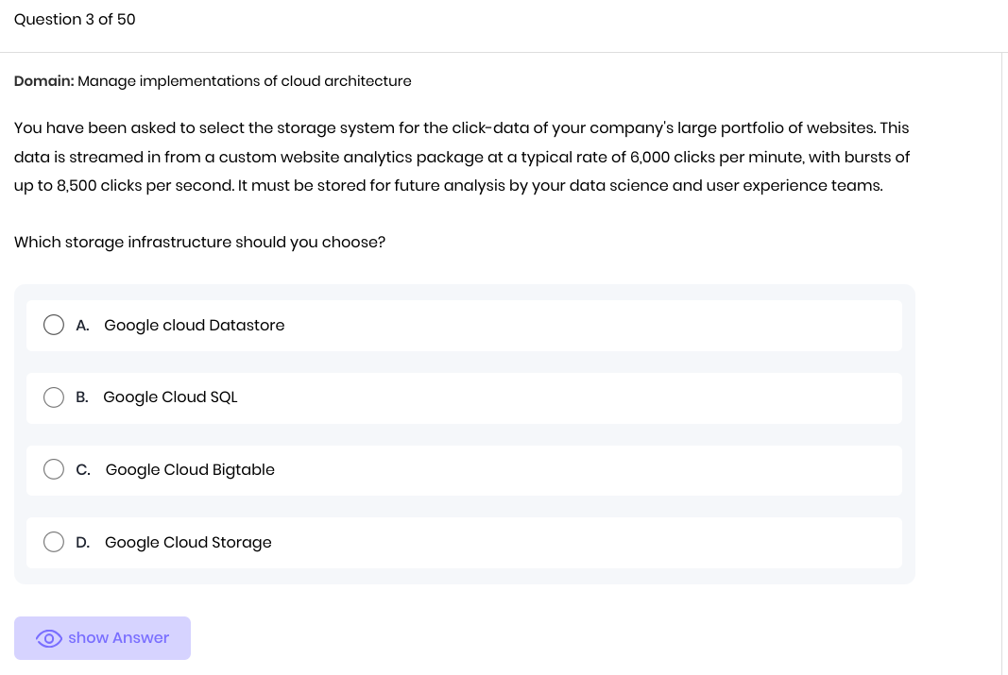This screenshot has height=675, width=1008.
Task: Pick the Google Cloud Bigtable answer text
Action: (190, 470)
